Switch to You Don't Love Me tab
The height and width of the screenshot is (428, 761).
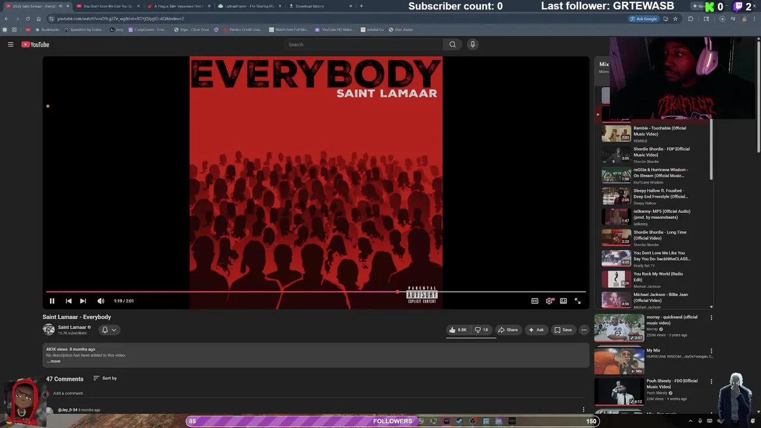pyautogui.click(x=107, y=6)
